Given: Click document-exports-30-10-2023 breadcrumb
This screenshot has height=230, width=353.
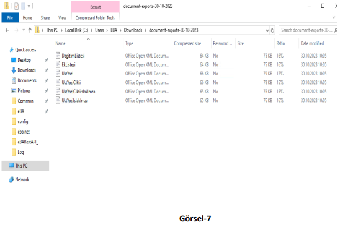Looking at the screenshot, I should click(x=173, y=30).
